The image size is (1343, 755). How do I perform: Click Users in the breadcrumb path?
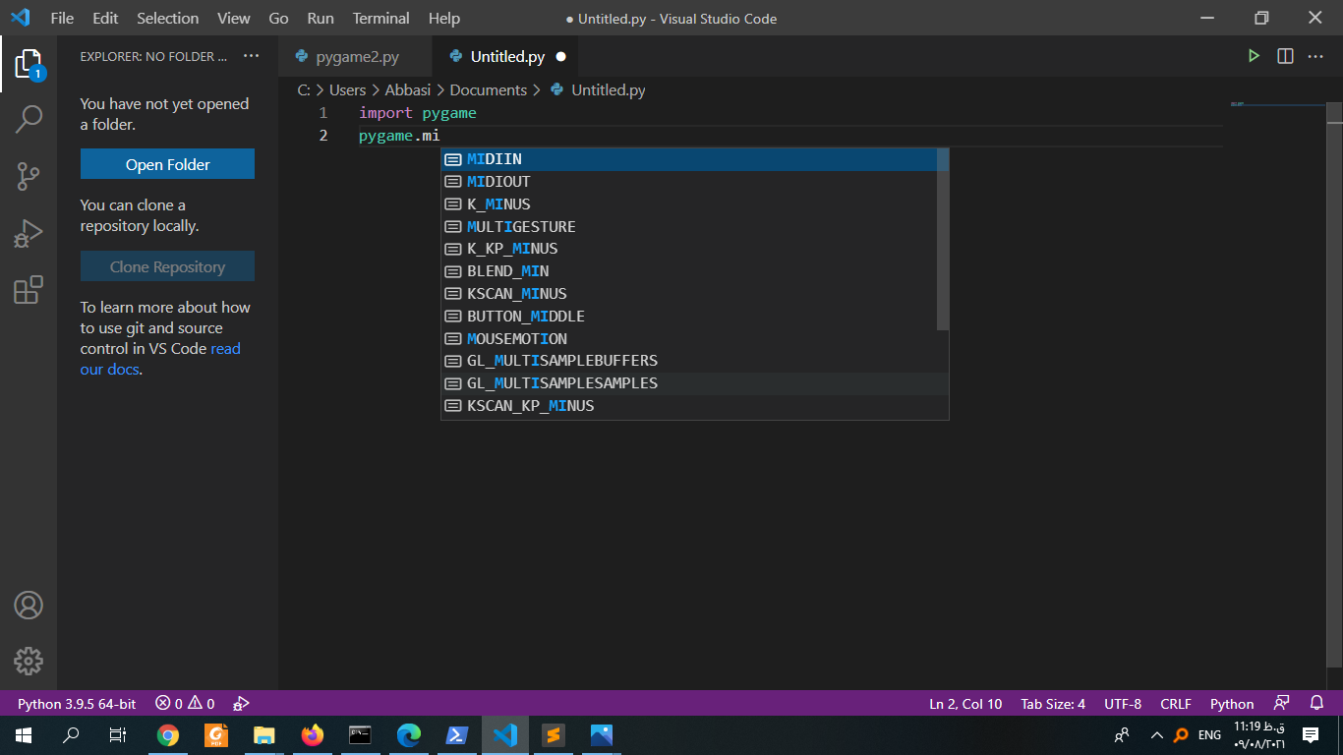[x=347, y=89]
